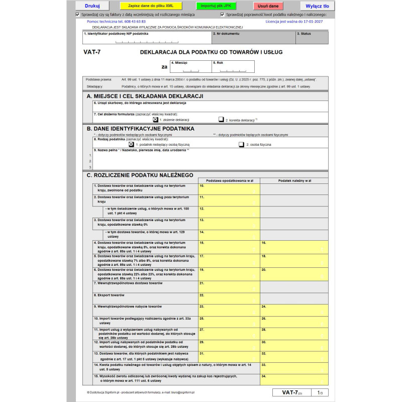Toggle the earlier-dated invoices check checkbox
The width and height of the screenshot is (402, 402).
coord(77,15)
